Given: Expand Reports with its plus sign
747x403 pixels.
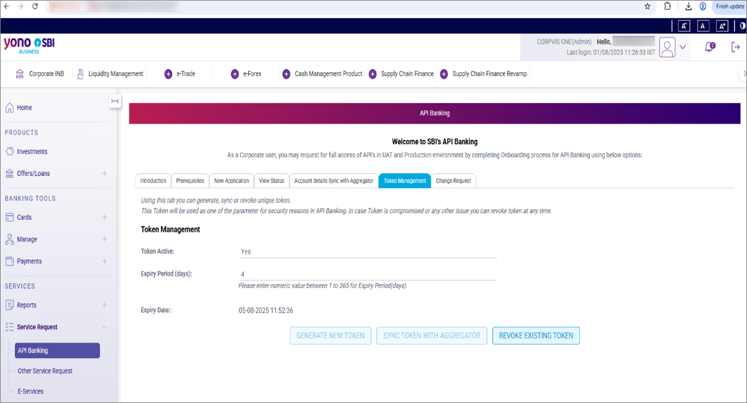Looking at the screenshot, I should [104, 305].
